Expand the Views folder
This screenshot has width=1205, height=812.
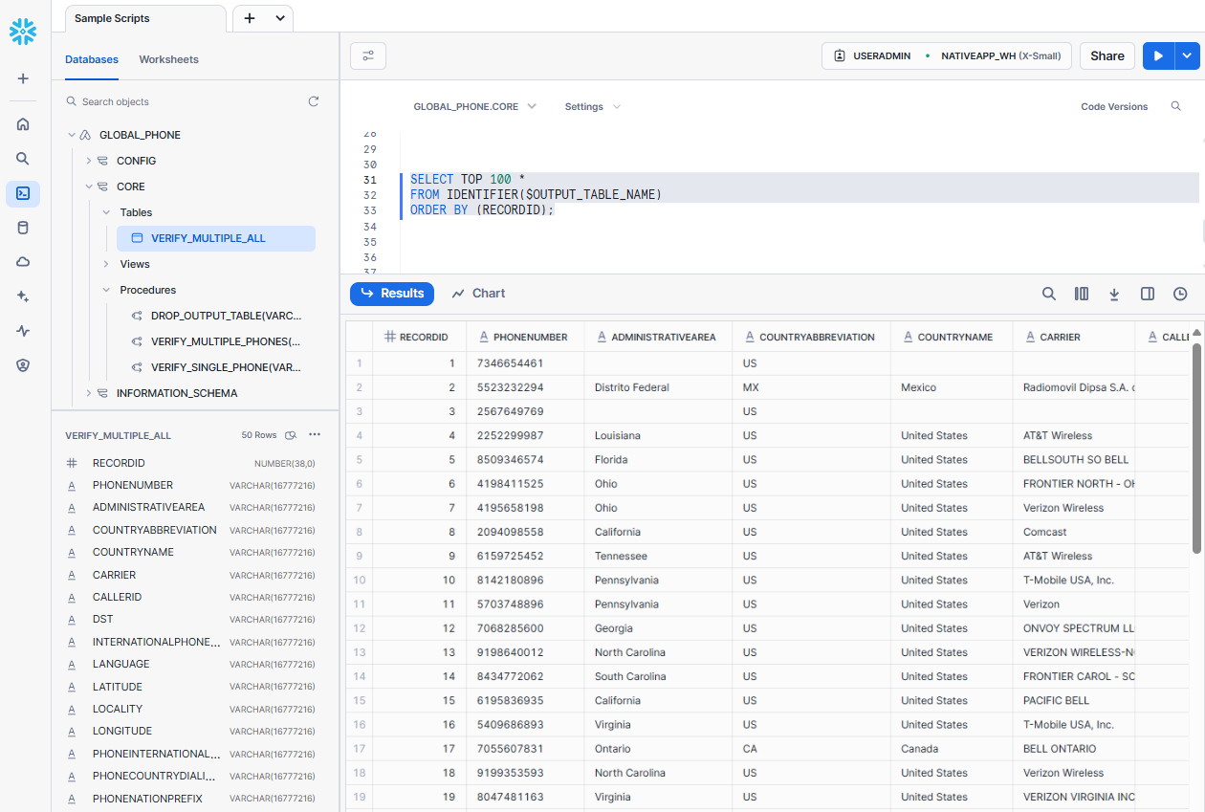pyautogui.click(x=106, y=264)
